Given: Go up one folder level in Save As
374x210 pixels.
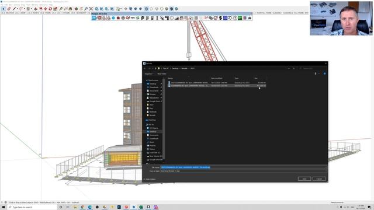Looking at the screenshot, I should (x=155, y=68).
